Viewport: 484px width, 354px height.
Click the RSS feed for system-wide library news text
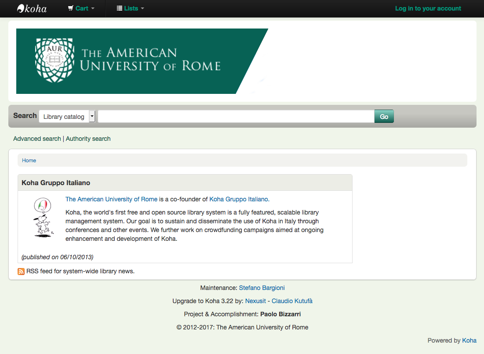(x=80, y=271)
